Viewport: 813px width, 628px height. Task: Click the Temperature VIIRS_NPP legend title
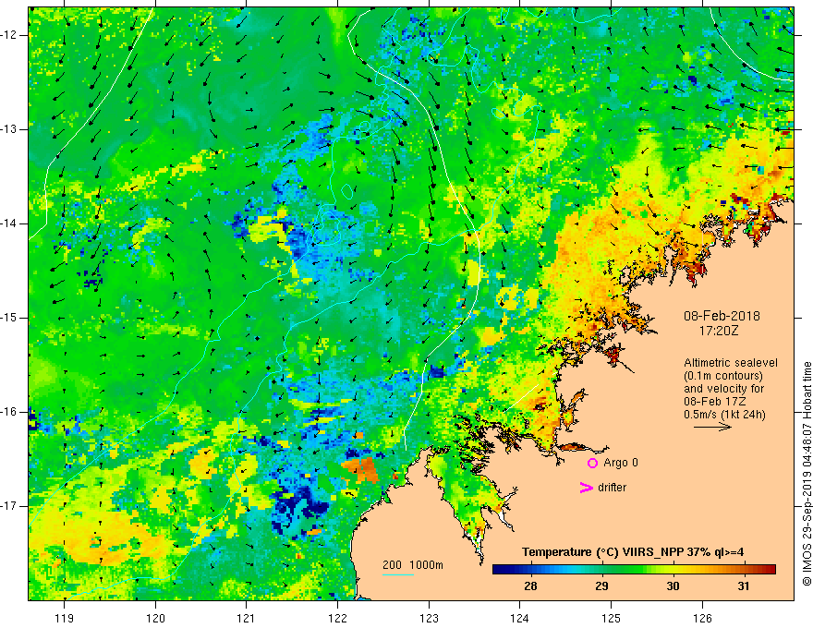pyautogui.click(x=633, y=552)
